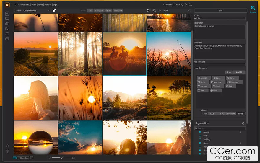Image resolution: width=260 pixels, height=163 pixels.
Task: Toggle the search lock icon
Action: 54,10
